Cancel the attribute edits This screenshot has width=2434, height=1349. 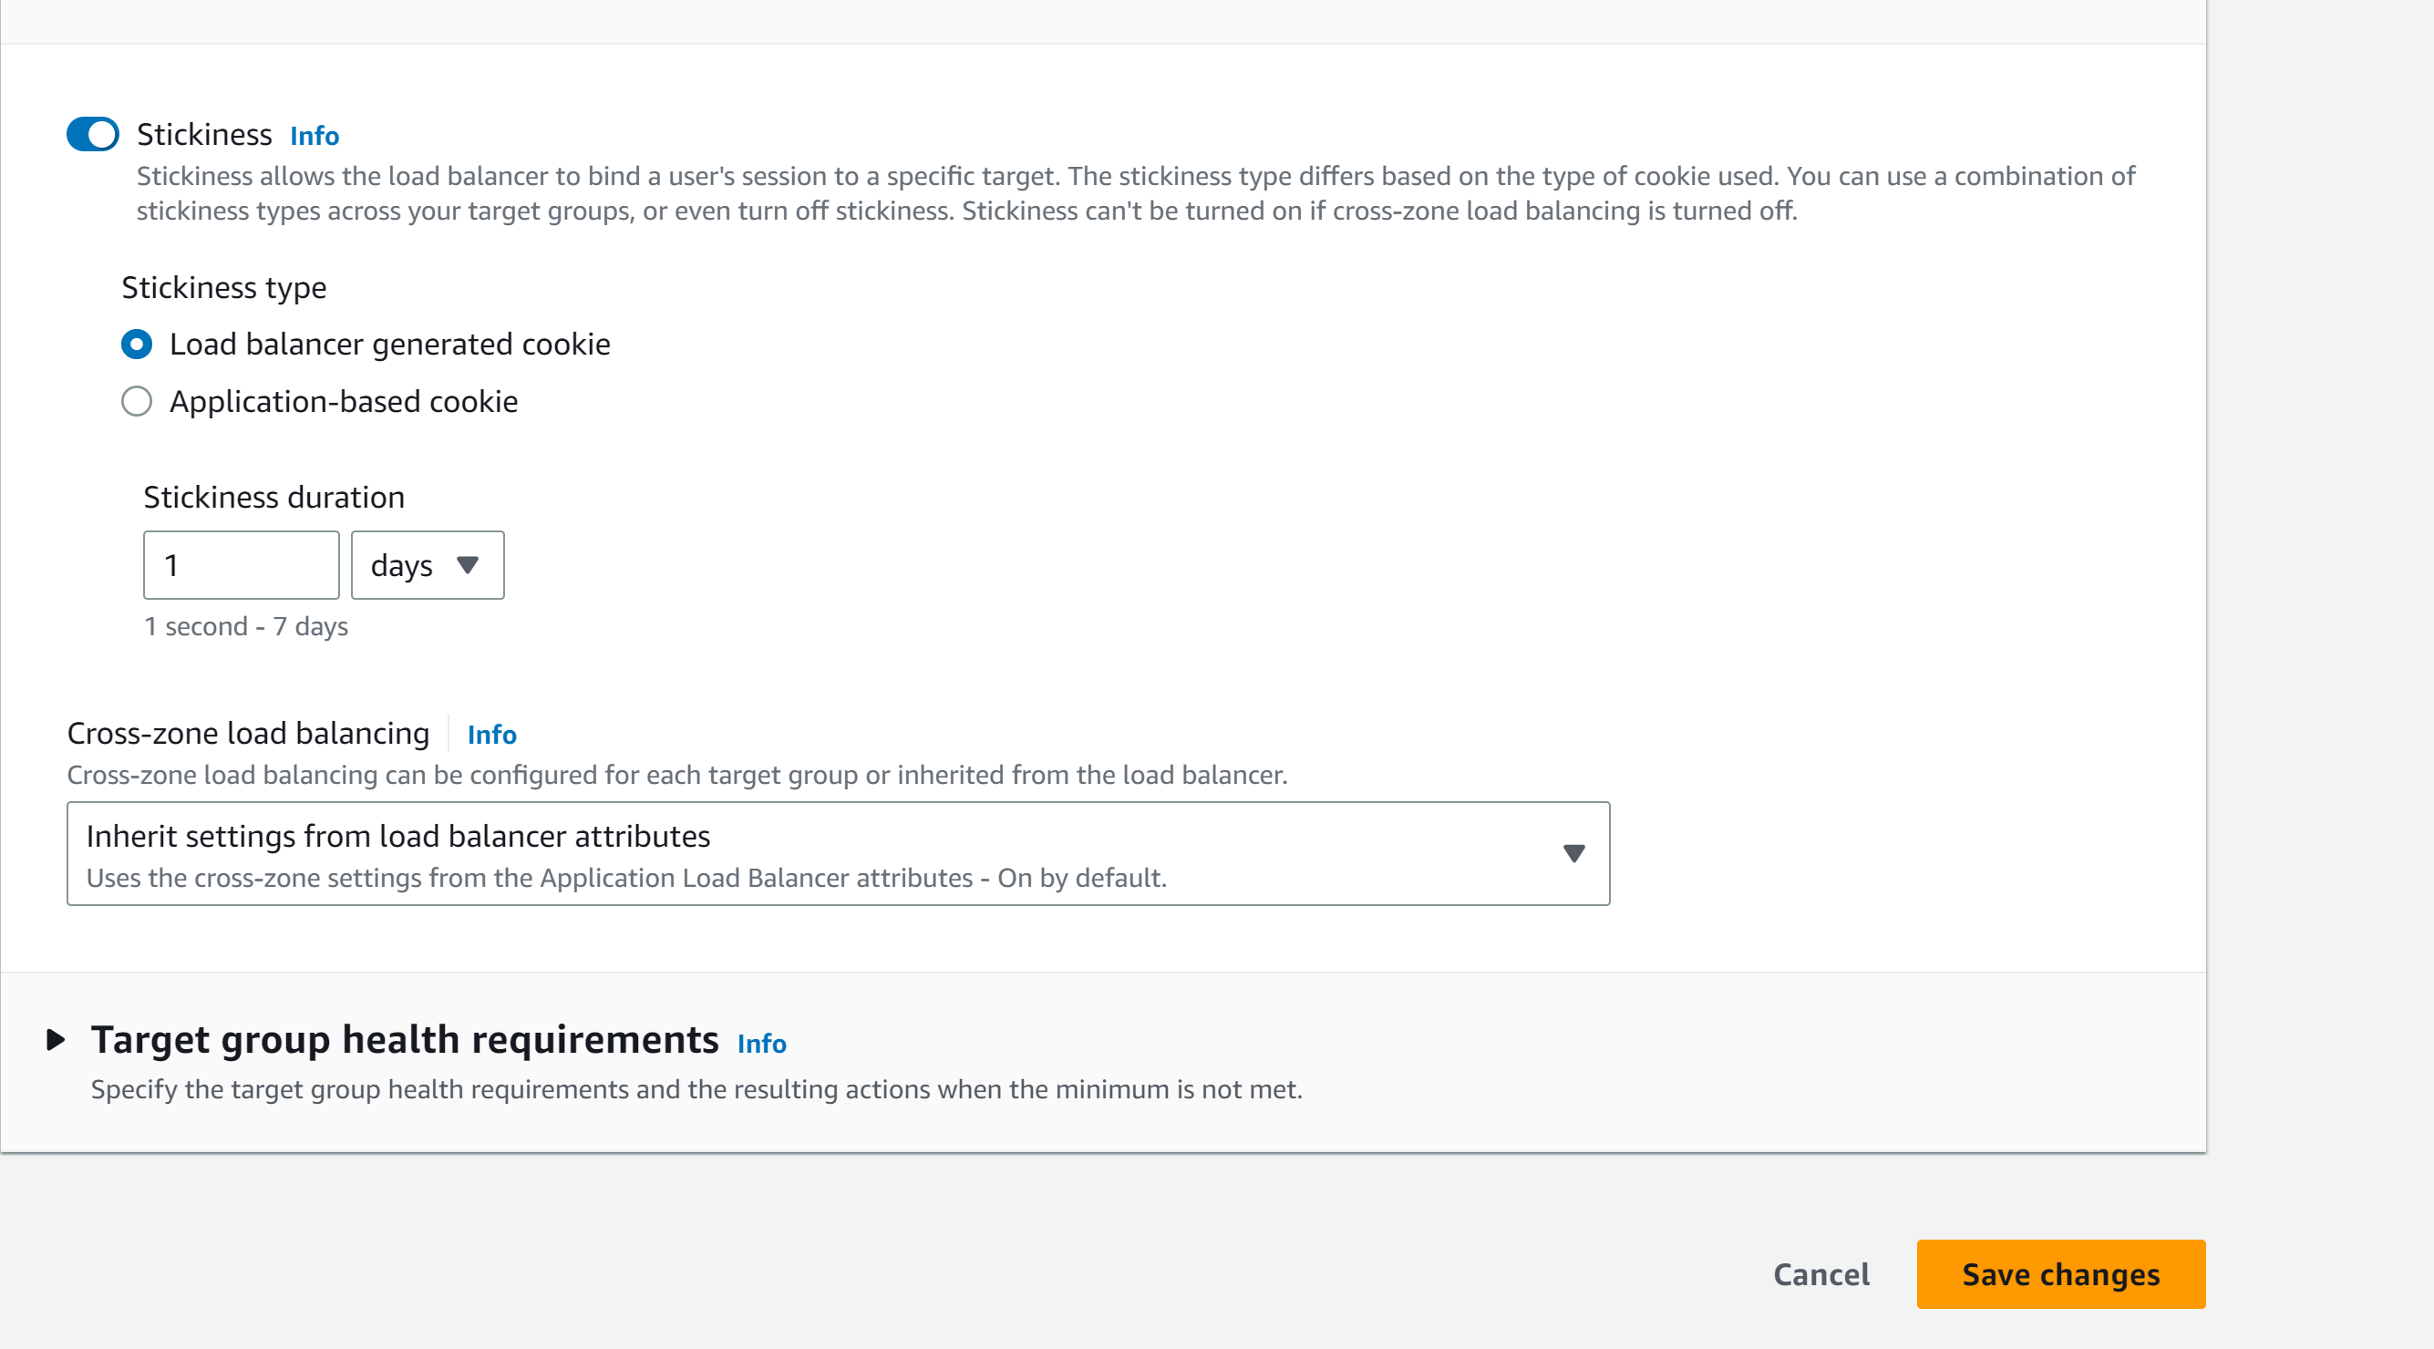tap(1820, 1274)
